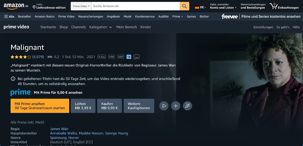Viewport: 303px width, 146px height.
Task: Go to Startseite tab
Action: [x=48, y=27]
